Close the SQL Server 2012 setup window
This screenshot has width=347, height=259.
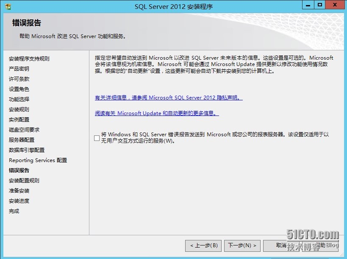coord(335,5)
